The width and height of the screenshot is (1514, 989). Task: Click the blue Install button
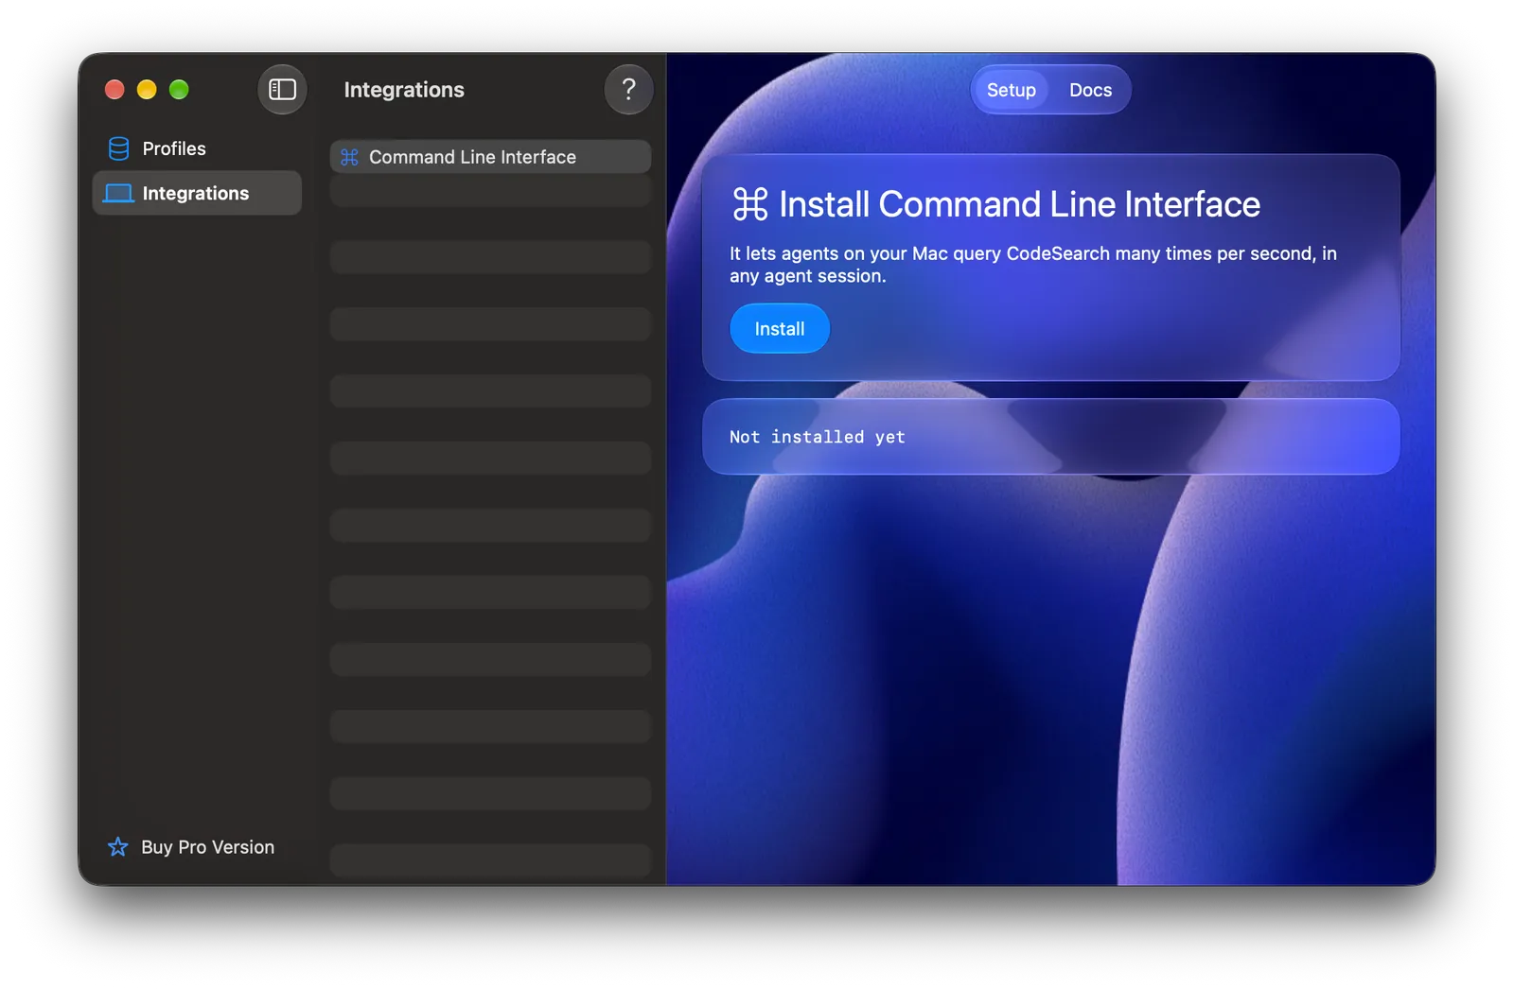[780, 329]
